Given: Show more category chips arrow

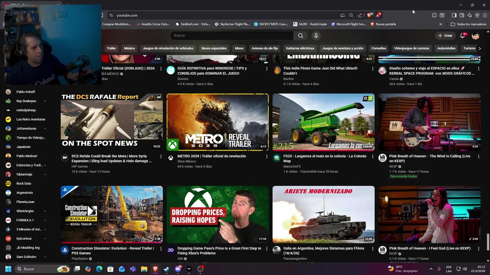Looking at the screenshot, I should [480, 48].
